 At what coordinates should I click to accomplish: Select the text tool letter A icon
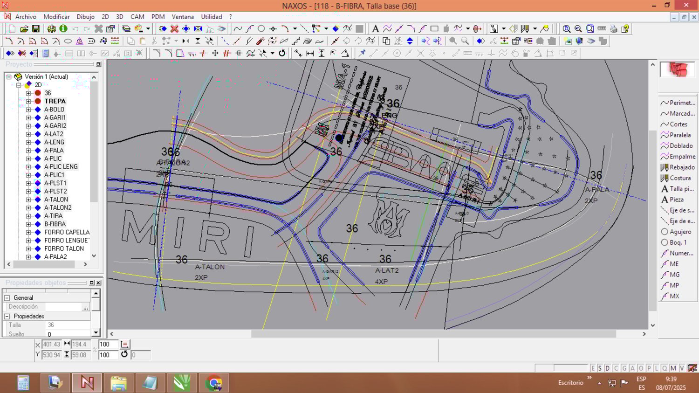click(x=375, y=29)
